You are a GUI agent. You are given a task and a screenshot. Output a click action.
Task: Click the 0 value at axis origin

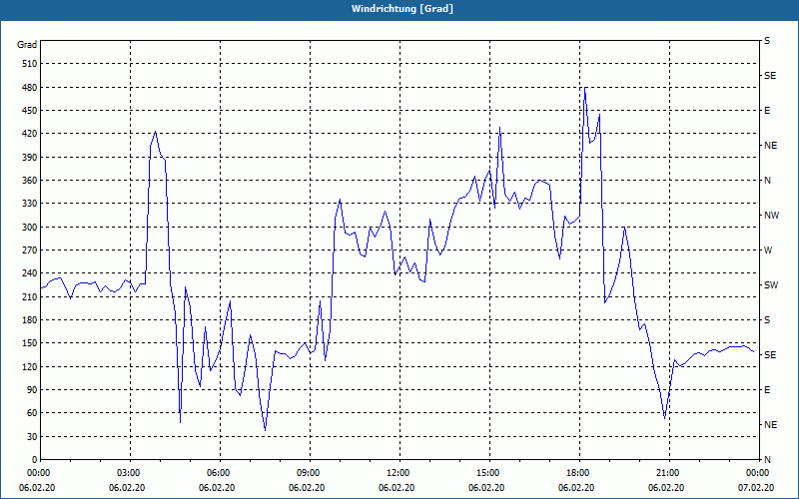coord(35,460)
